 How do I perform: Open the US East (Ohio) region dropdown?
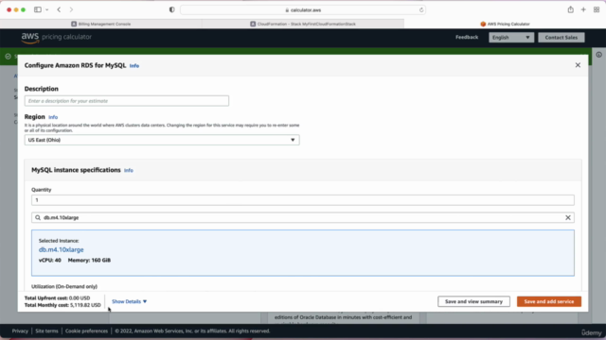tap(162, 140)
